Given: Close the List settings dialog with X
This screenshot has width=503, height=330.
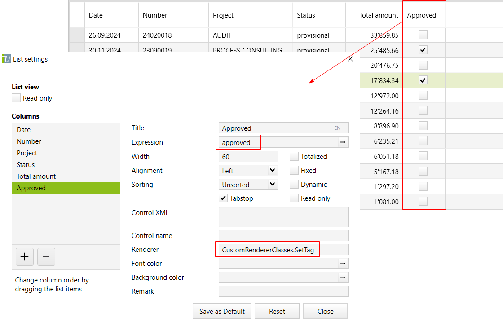Looking at the screenshot, I should point(350,59).
